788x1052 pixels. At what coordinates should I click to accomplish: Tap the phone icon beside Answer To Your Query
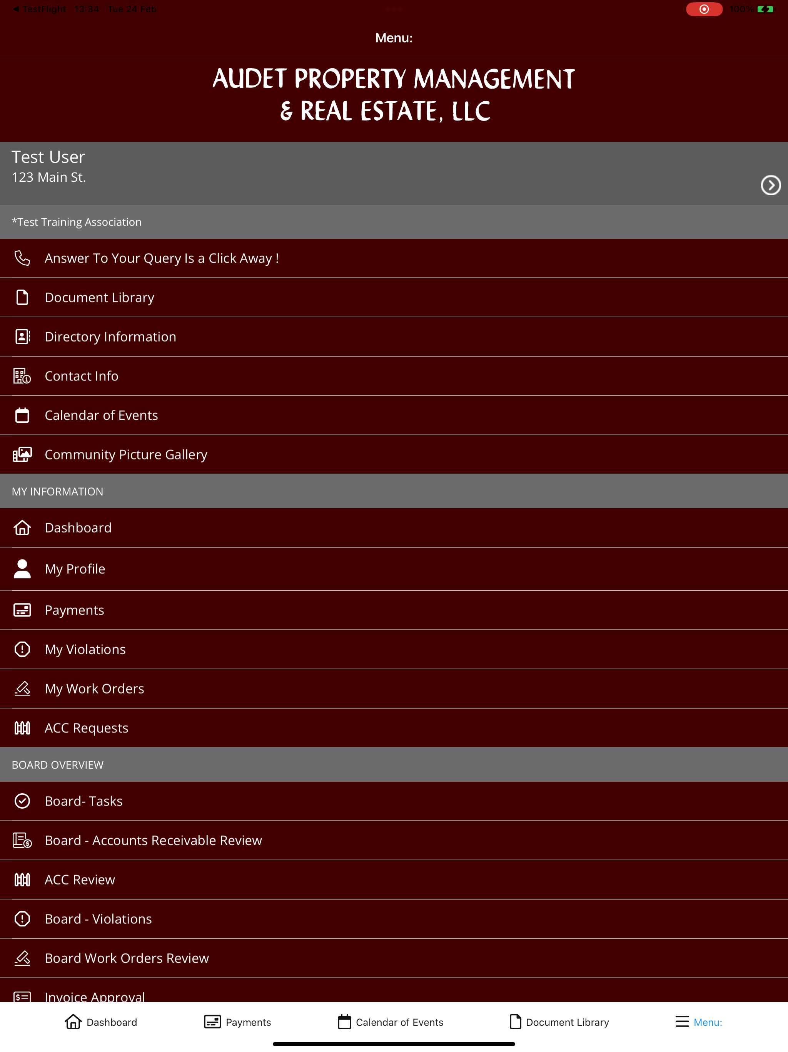22,258
